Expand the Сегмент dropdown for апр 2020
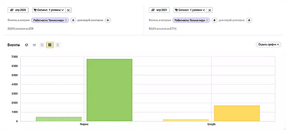This screenshot has height=130, width=286. tap(49, 10)
